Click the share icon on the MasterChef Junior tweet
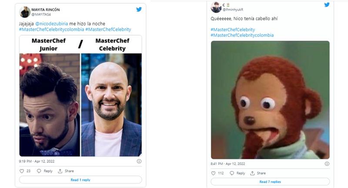Viewport: 348px width, 188px height. tap(60, 171)
